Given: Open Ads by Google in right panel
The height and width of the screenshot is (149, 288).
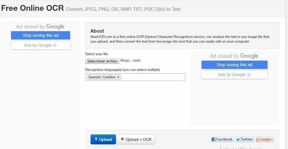Looking at the screenshot, I should (235, 75).
